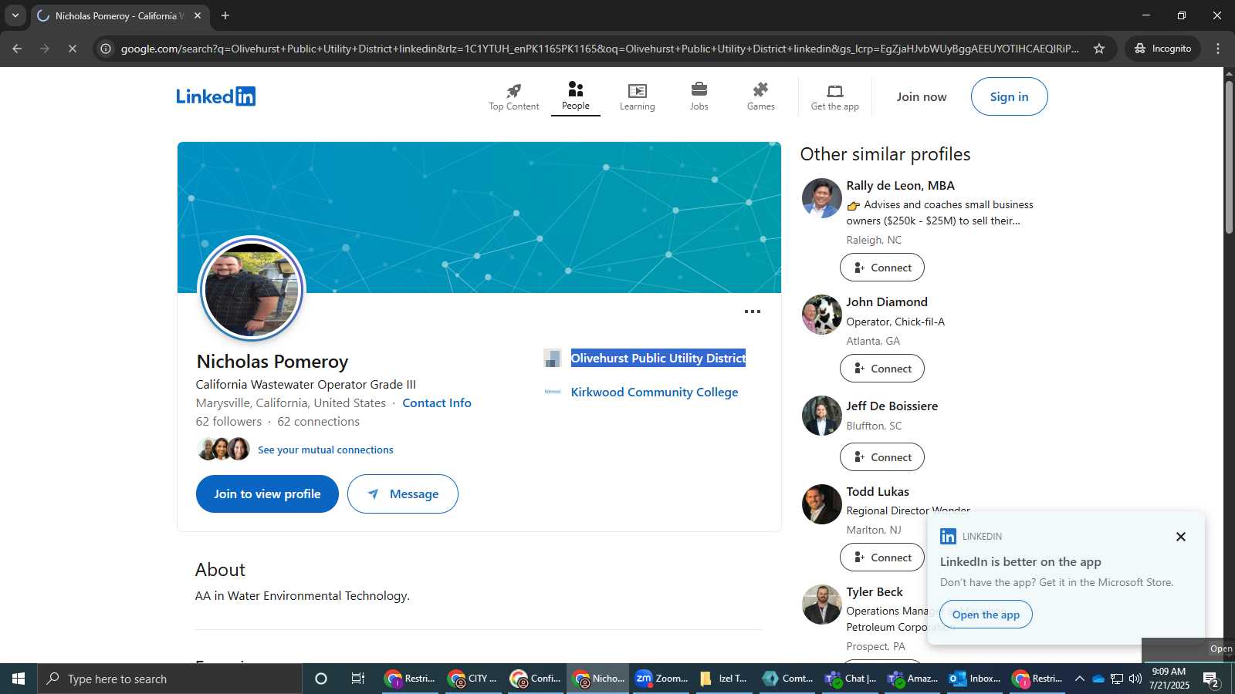Click Tyler Beck's profile picture
Screen dimensions: 1235x694
(x=822, y=605)
